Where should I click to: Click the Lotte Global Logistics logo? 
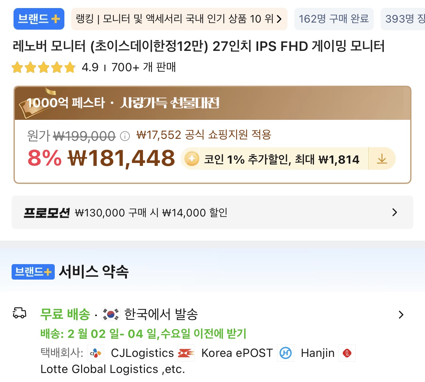coord(347,353)
